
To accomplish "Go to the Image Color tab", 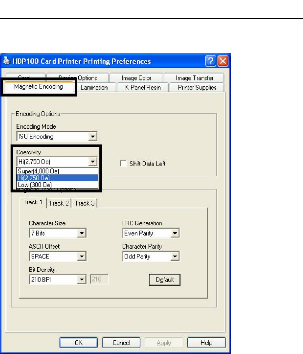I will (x=136, y=78).
